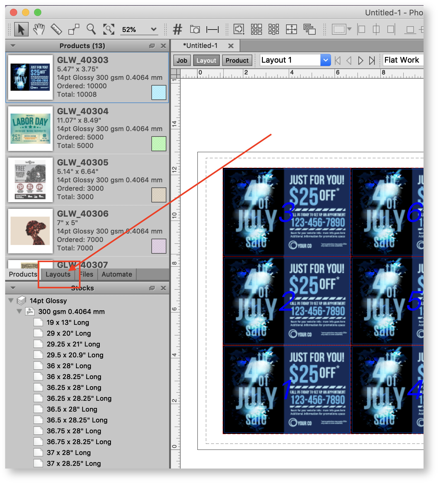This screenshot has height=483, width=438.
Task: Select the GLW_40305 product thumbnail
Action: click(30, 180)
